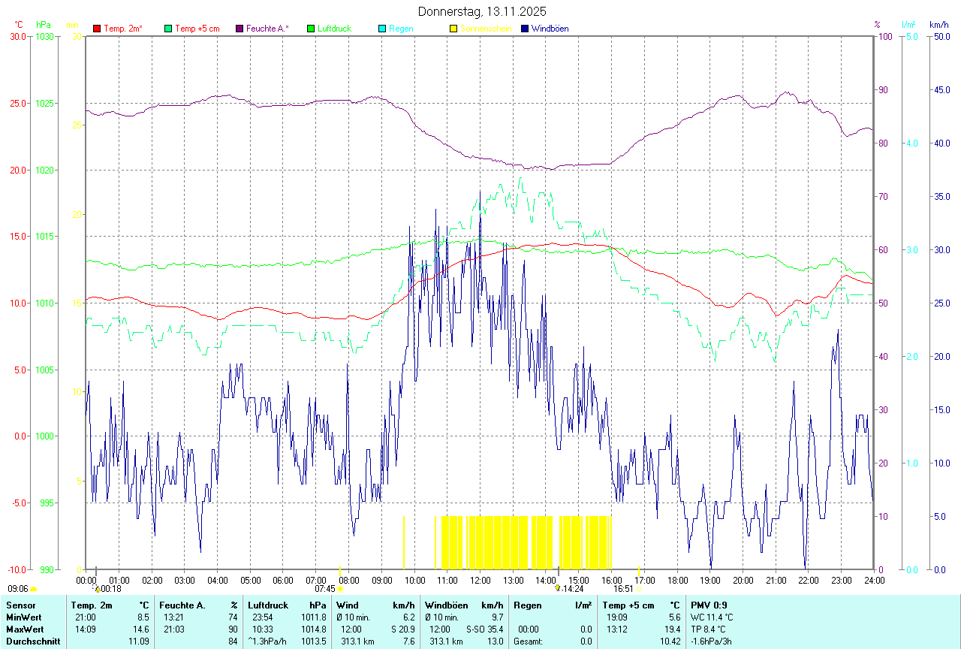The image size is (961, 649).
Task: Click the cyan Regen legend square
Action: click(x=382, y=29)
